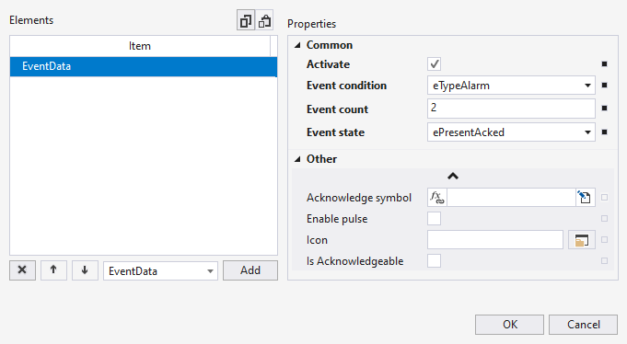Click the Event condition label
The width and height of the screenshot is (627, 344).
pos(346,86)
